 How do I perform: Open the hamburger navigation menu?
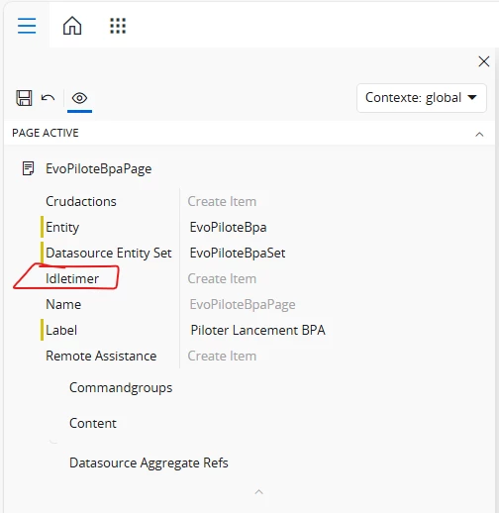(27, 26)
